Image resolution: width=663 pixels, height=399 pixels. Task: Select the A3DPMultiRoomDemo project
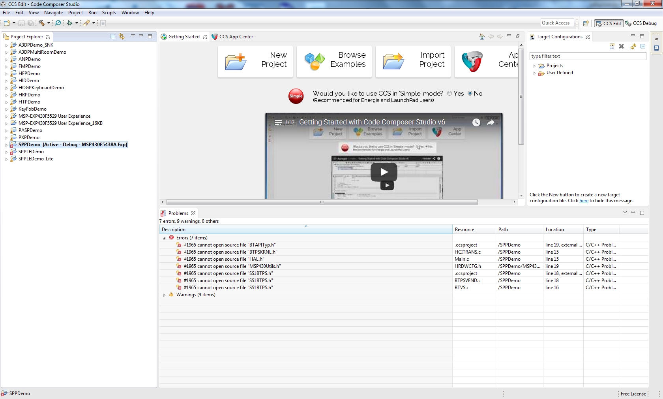click(x=42, y=52)
